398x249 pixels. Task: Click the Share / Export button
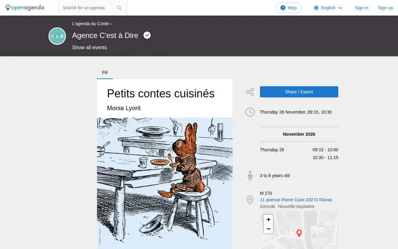(298, 92)
